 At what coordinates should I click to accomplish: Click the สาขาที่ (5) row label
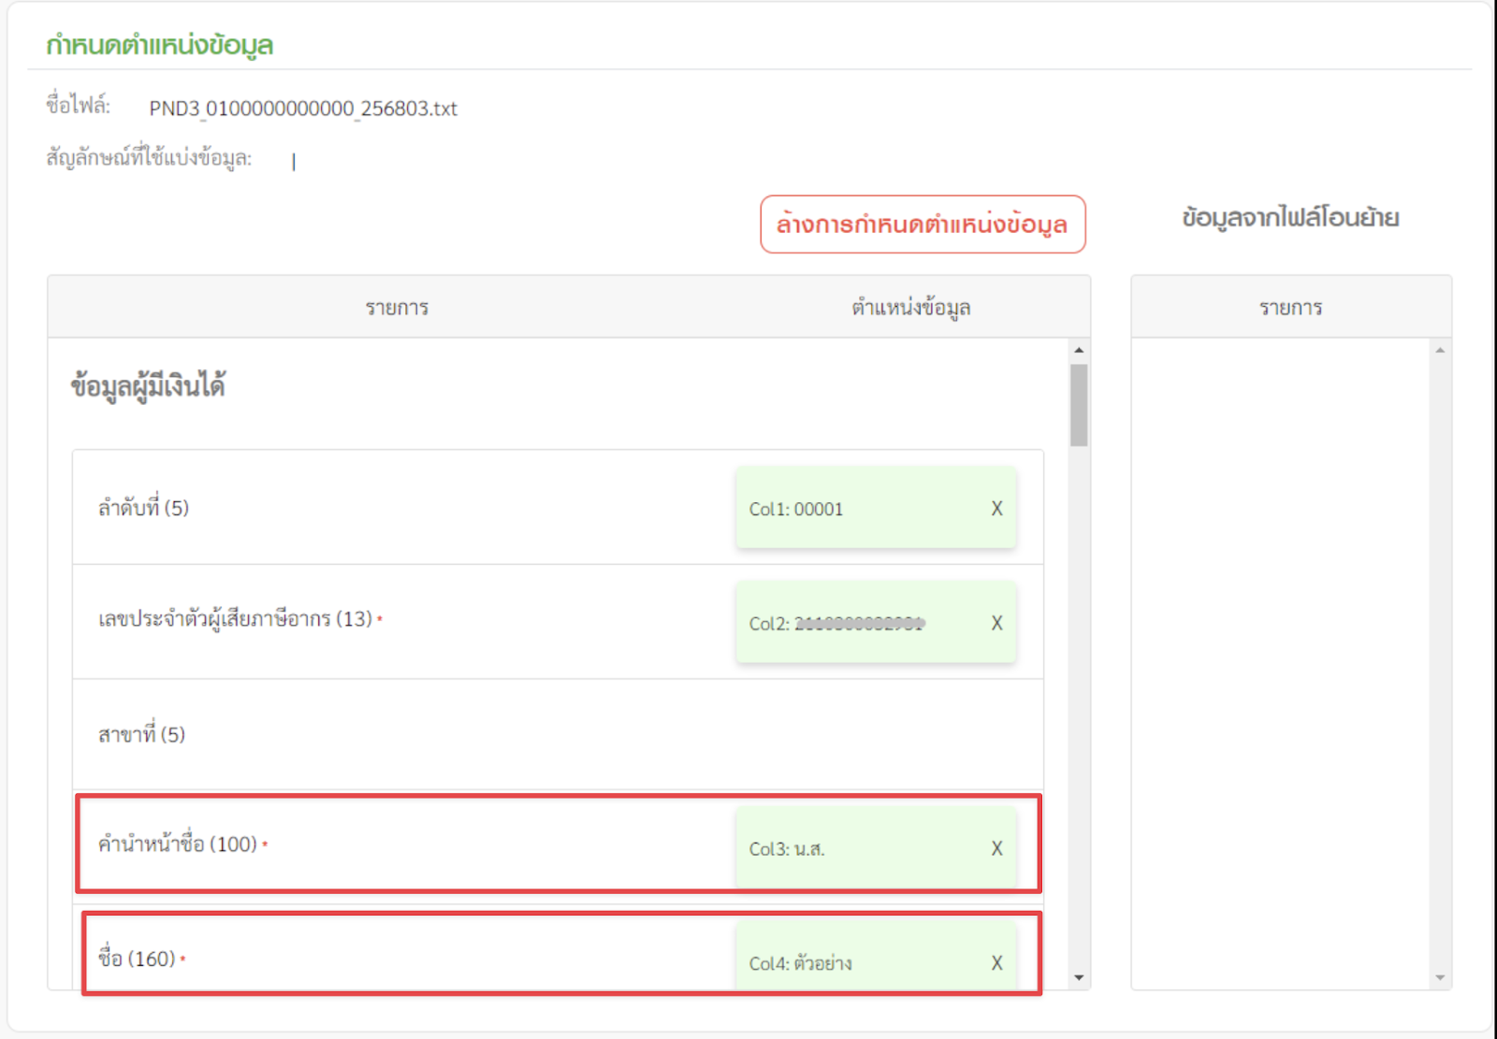coord(141,734)
